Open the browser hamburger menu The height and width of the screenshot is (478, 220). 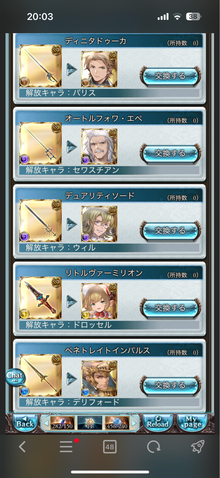click(x=66, y=447)
